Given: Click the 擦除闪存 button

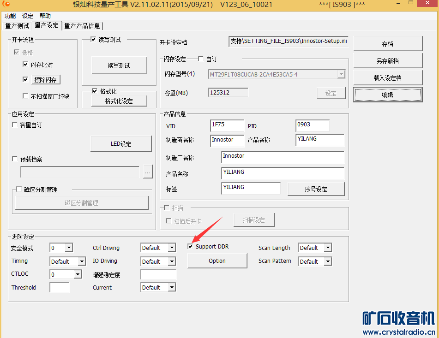Looking at the screenshot, I should click(x=46, y=80).
